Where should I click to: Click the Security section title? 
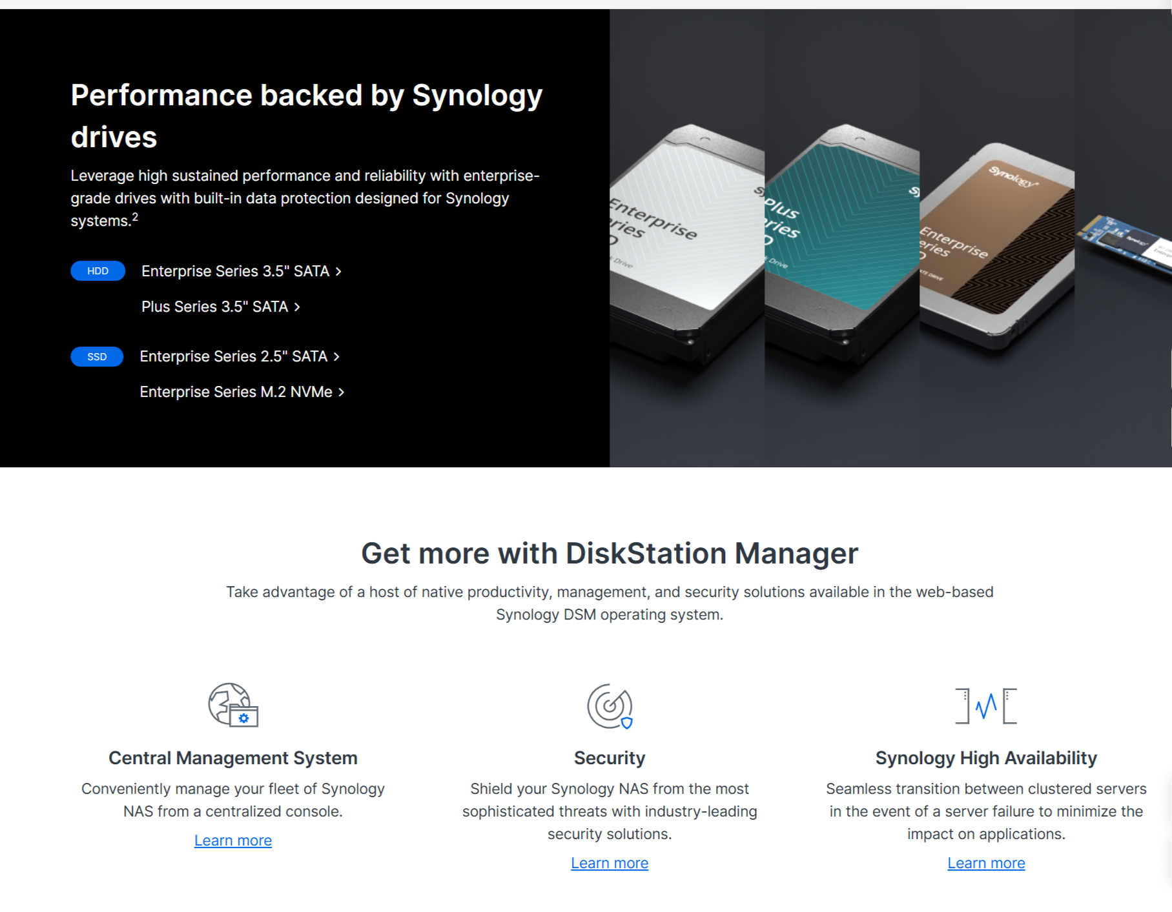610,758
